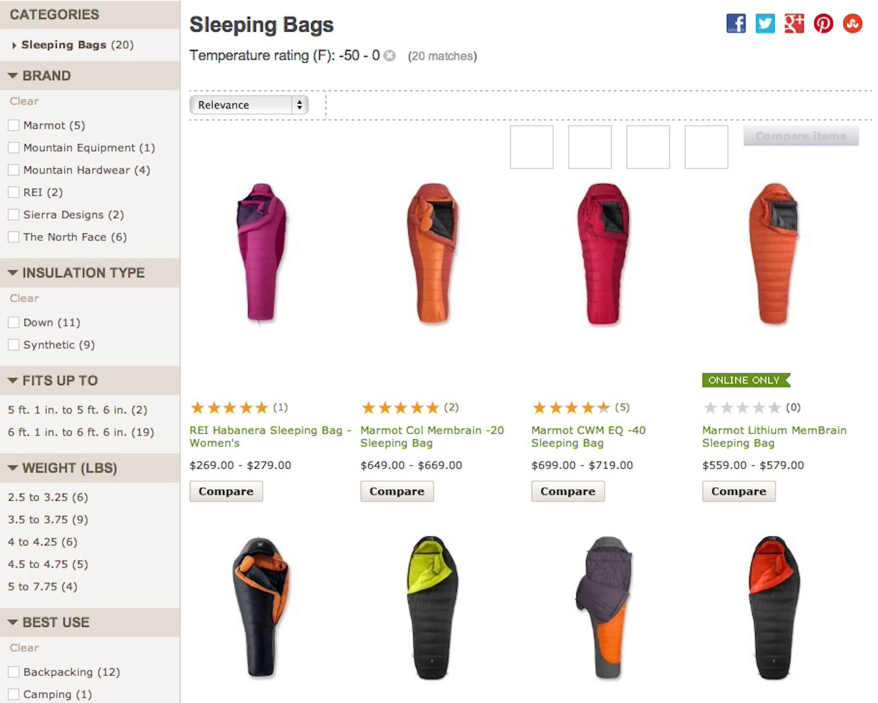Image resolution: width=878 pixels, height=703 pixels.
Task: Click the Twitter share icon
Action: tap(765, 23)
